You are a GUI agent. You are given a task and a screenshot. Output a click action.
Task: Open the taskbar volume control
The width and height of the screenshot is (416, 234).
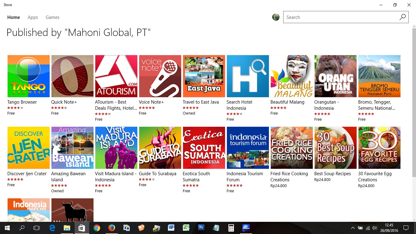click(x=375, y=228)
